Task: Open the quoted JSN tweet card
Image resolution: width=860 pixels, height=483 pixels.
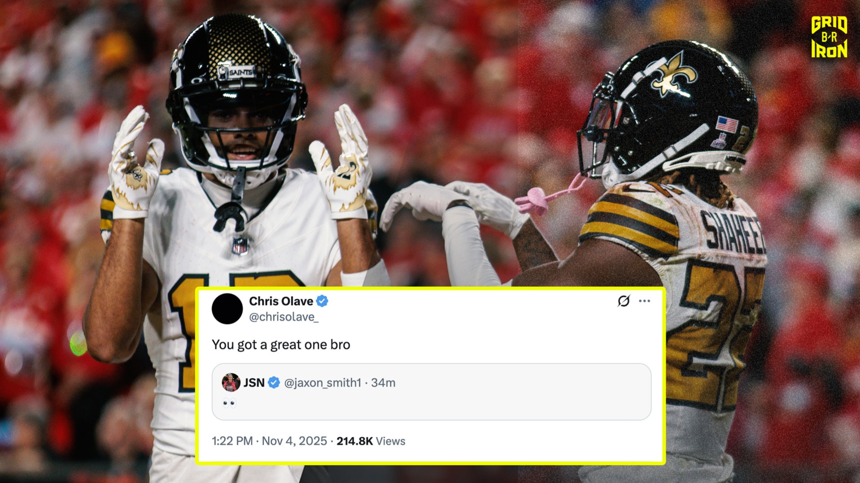Action: pos(431,392)
